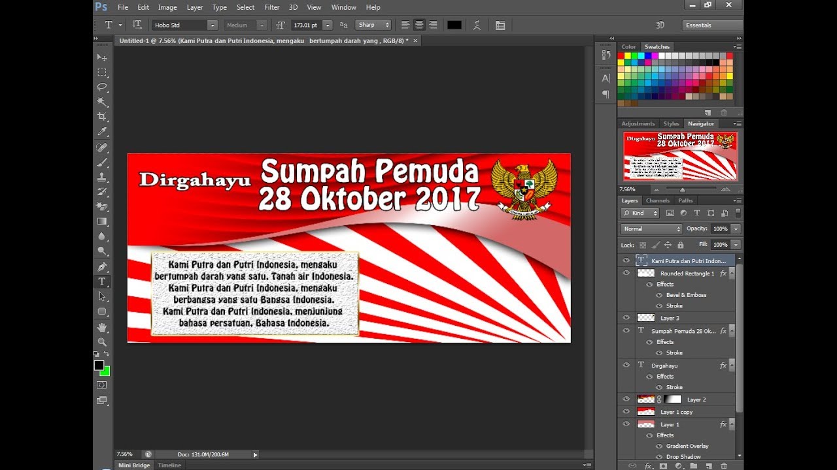This screenshot has height=470, width=837.
Task: Toggle Gradient Overlay effect visibility
Action: click(659, 446)
